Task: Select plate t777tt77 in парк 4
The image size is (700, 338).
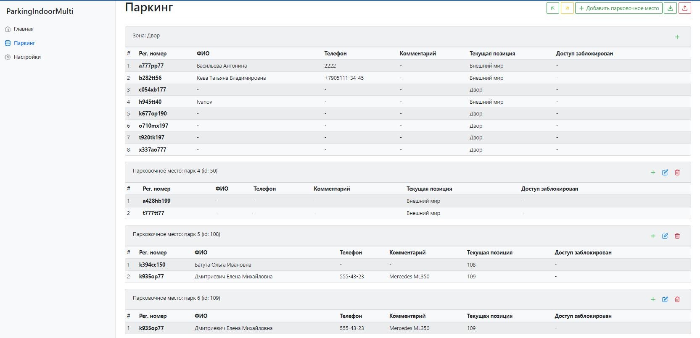Action: pos(153,213)
